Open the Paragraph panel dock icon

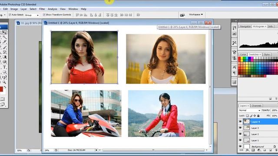(234, 73)
